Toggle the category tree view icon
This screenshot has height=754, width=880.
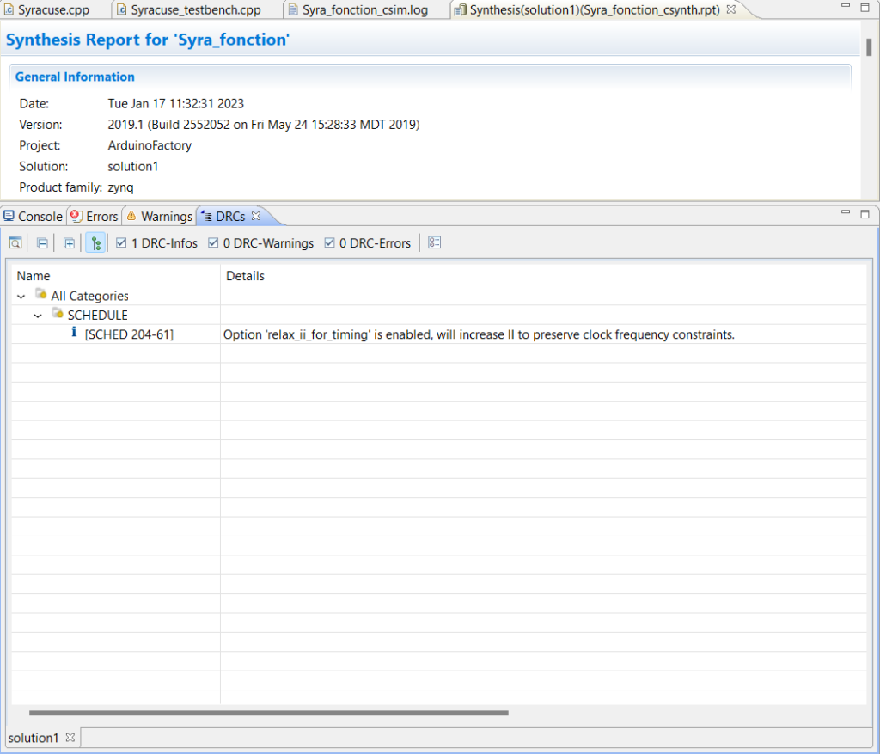(95, 243)
